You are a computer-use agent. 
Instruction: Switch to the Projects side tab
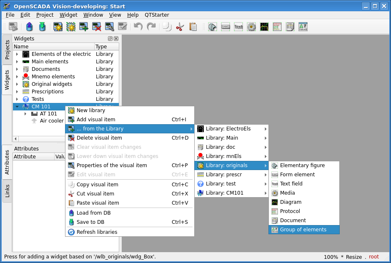pos(7,50)
